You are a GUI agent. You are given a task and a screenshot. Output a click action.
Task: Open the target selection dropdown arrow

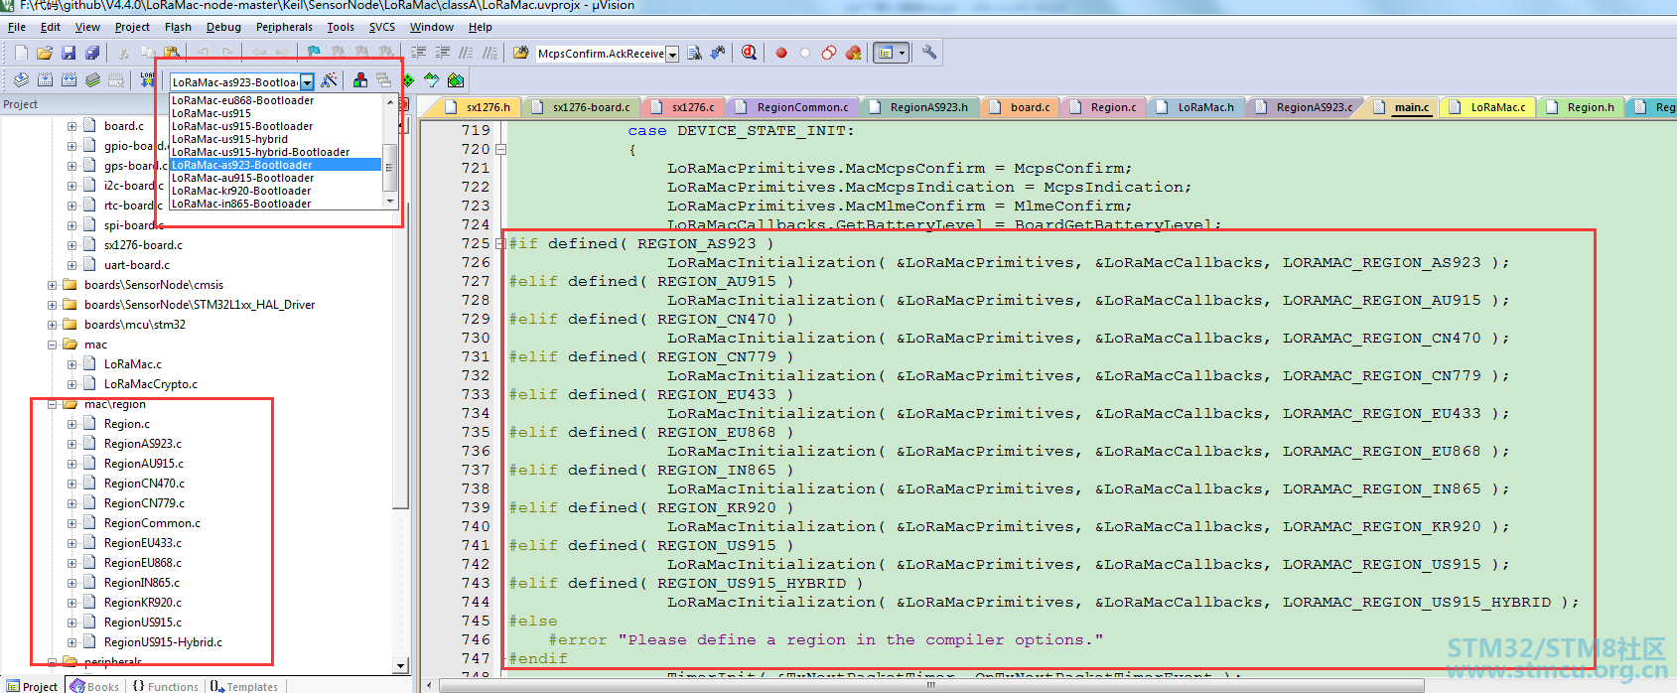click(x=307, y=82)
